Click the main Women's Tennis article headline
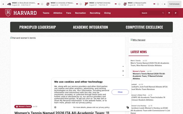 coord(62,112)
